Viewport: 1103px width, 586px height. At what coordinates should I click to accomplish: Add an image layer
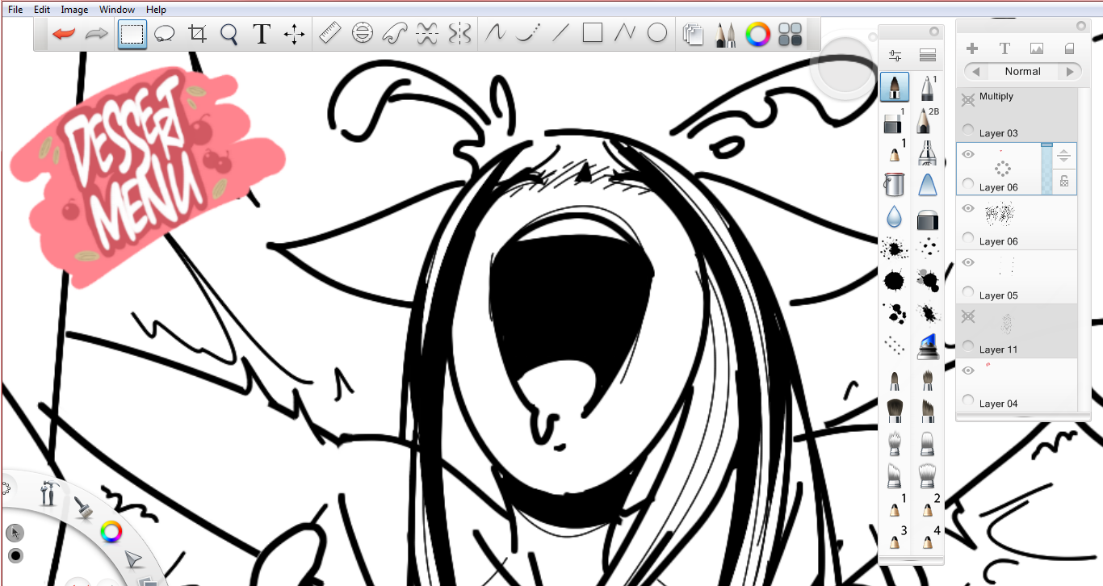[x=1037, y=49]
